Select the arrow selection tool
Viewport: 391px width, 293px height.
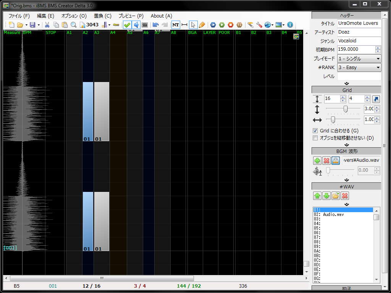[193, 24]
